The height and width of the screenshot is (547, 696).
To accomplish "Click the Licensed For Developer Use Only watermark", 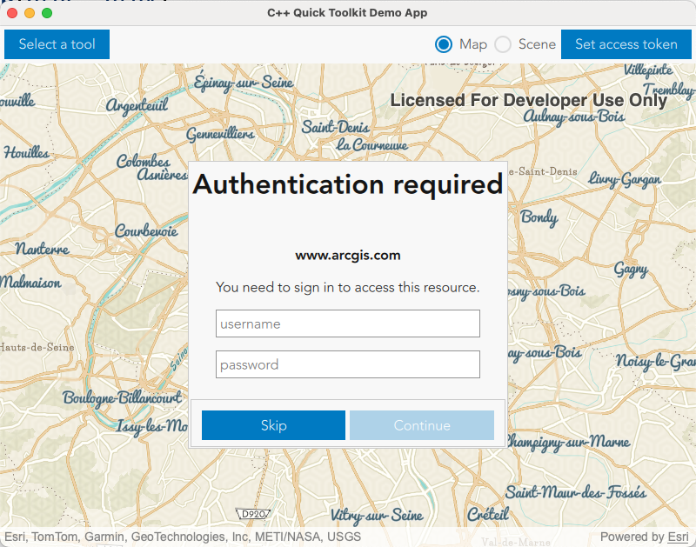I will tap(532, 100).
